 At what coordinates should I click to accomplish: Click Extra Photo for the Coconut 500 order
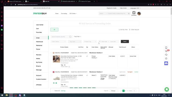coord(103,77)
